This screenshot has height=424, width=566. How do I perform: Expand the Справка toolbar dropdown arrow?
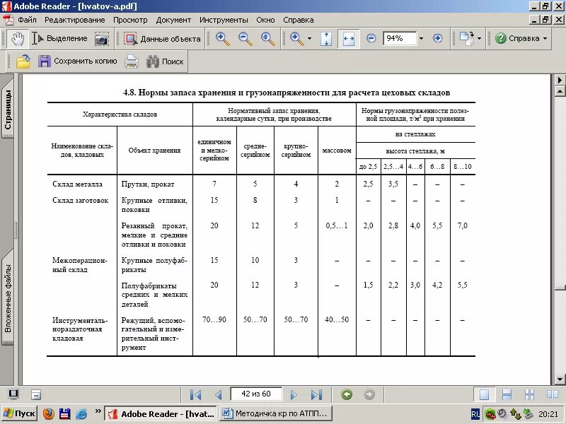pos(545,38)
